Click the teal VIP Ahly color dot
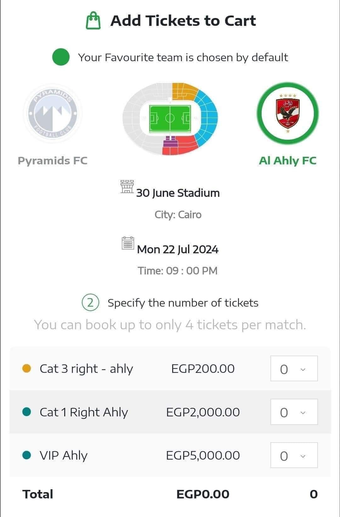The width and height of the screenshot is (340, 517). point(27,455)
